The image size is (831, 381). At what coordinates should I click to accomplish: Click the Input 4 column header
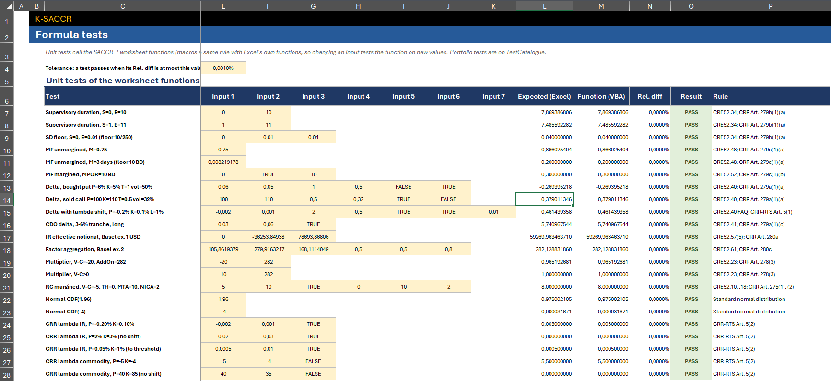pyautogui.click(x=358, y=96)
